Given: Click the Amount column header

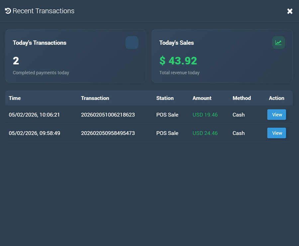Looking at the screenshot, I should (202, 98).
